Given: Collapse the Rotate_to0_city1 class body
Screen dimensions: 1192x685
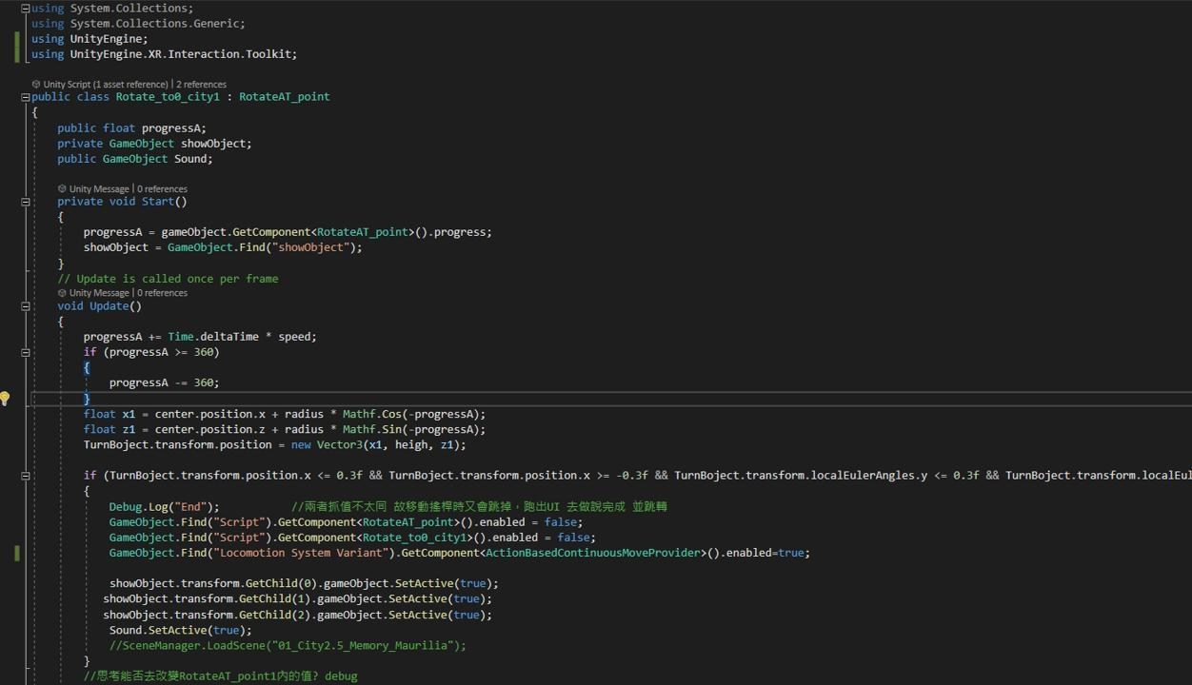Looking at the screenshot, I should coord(25,96).
